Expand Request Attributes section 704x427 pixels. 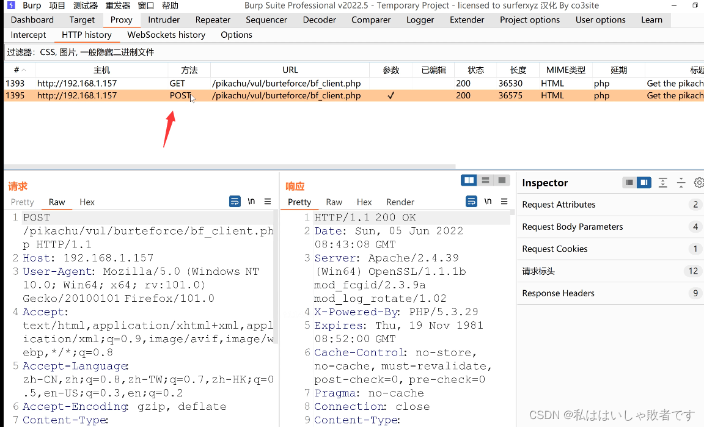tap(610, 205)
